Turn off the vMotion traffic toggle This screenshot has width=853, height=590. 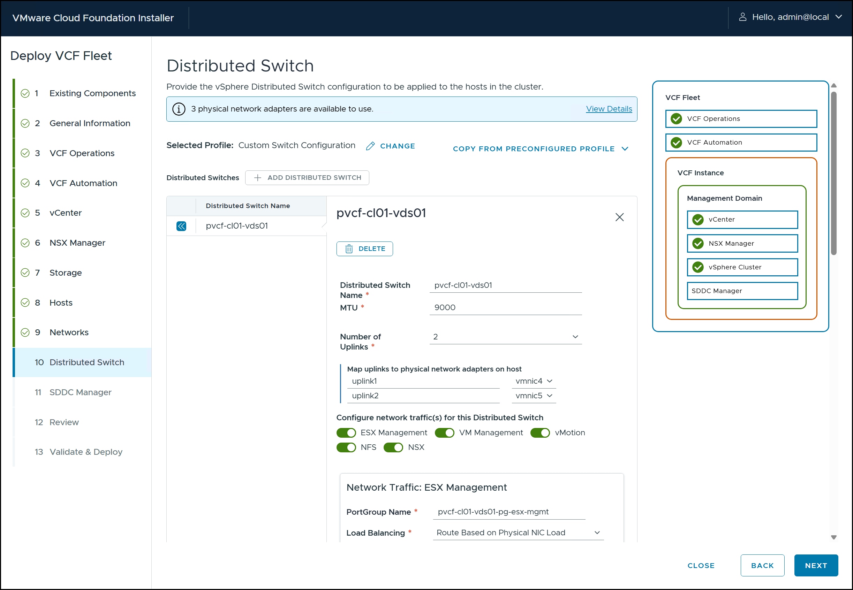(x=540, y=432)
